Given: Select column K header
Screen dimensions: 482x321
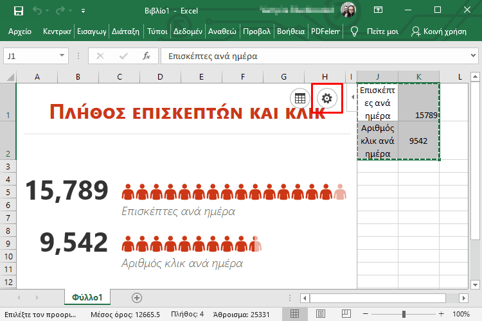Looking at the screenshot, I should pyautogui.click(x=418, y=77).
